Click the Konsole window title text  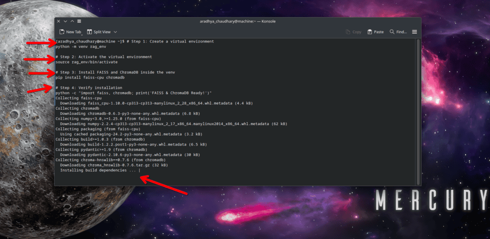237,21
